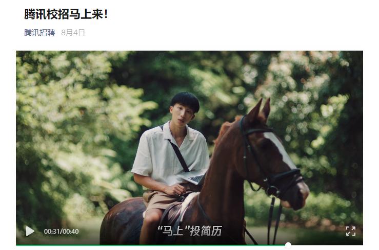
Task: Click the 00:40 total duration readout
Action: [x=71, y=232]
